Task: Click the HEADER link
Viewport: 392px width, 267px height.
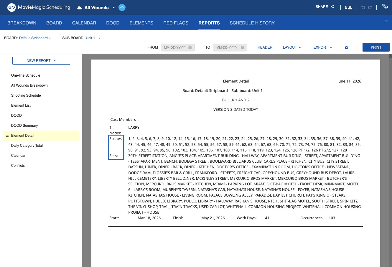Action: [265, 47]
